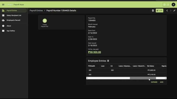The image size is (177, 99).
Task: Click the Date Issued value 2/18/2023
Action: pyautogui.click(x=92, y=46)
